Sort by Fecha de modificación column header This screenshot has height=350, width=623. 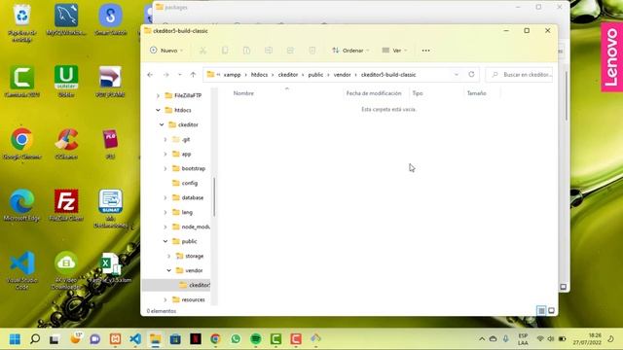[x=374, y=93]
